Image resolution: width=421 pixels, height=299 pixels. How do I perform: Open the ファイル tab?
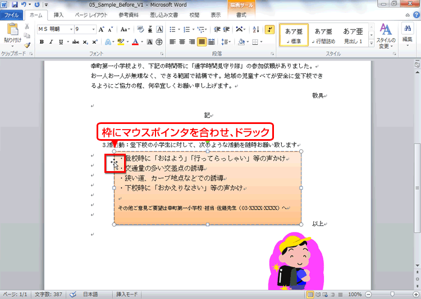click(x=12, y=15)
